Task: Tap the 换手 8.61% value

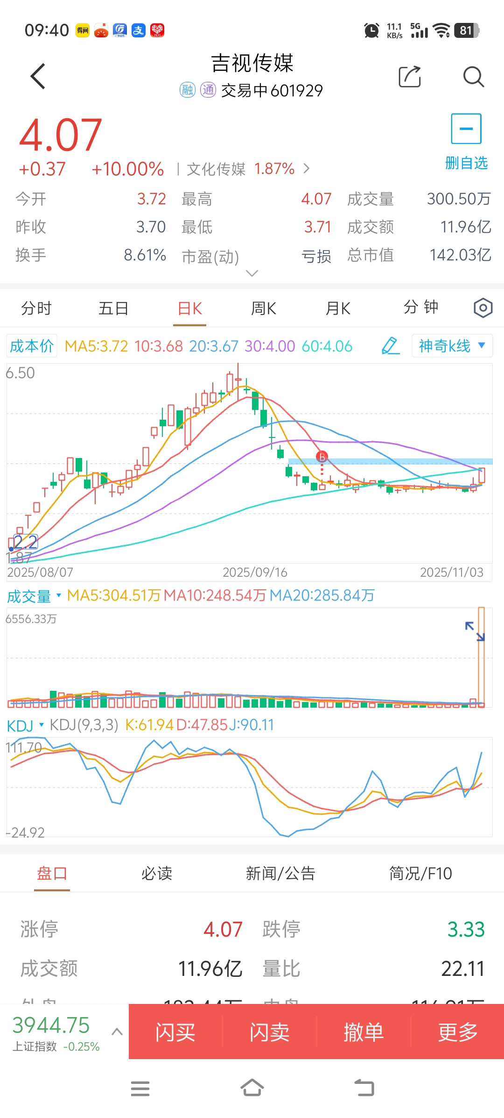Action: pyautogui.click(x=145, y=255)
